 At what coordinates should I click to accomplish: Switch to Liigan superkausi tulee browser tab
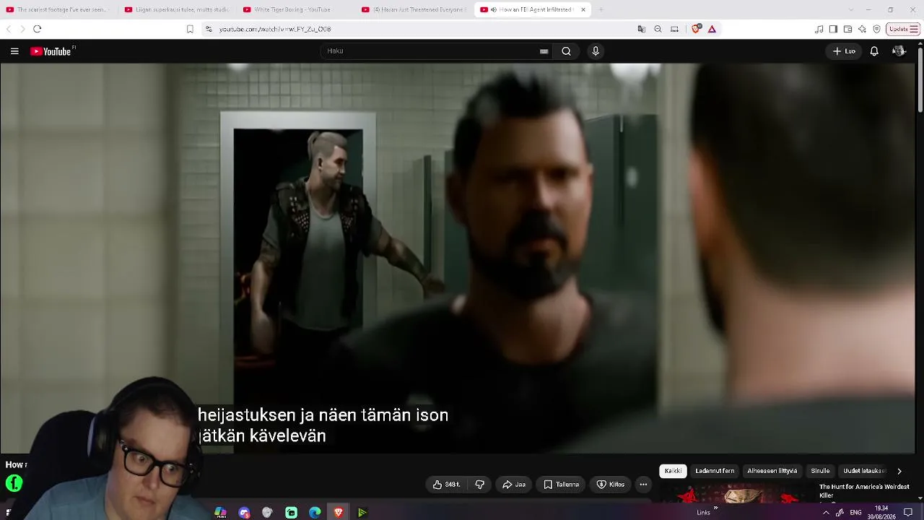pyautogui.click(x=176, y=9)
